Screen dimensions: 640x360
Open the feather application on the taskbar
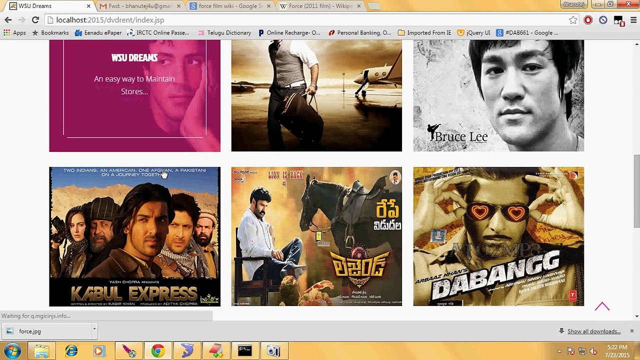(128, 351)
